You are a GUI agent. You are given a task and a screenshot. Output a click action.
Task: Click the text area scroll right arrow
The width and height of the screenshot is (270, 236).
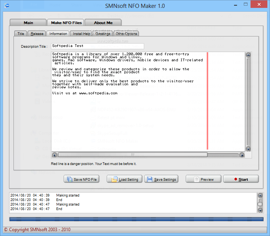(242, 155)
